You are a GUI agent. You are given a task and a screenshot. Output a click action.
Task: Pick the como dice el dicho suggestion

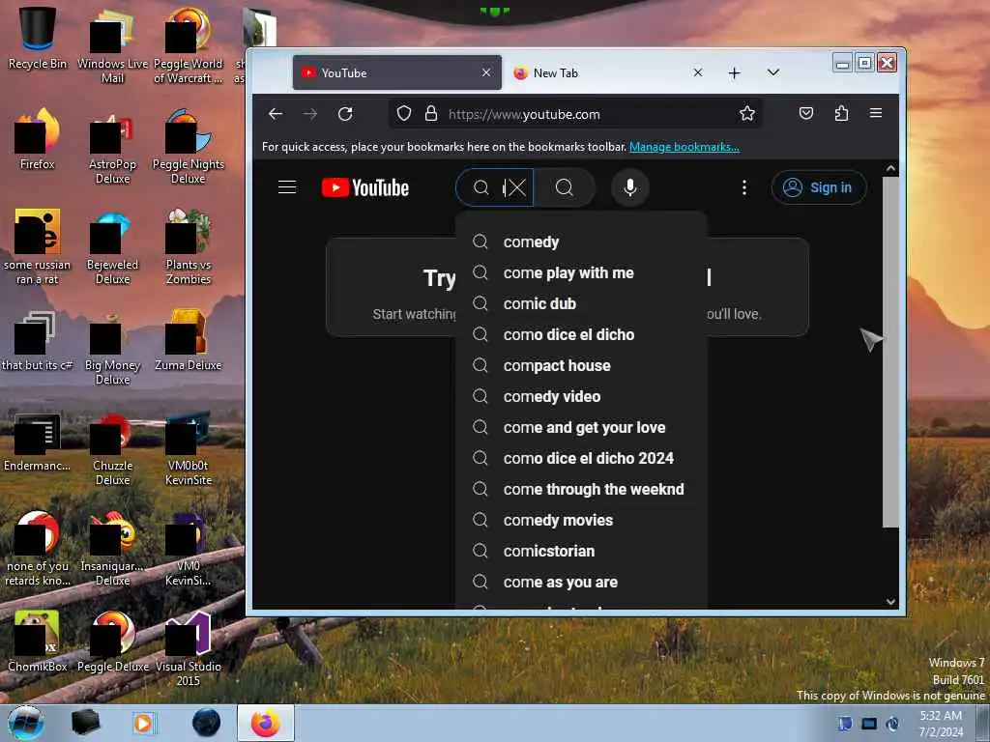(581, 335)
